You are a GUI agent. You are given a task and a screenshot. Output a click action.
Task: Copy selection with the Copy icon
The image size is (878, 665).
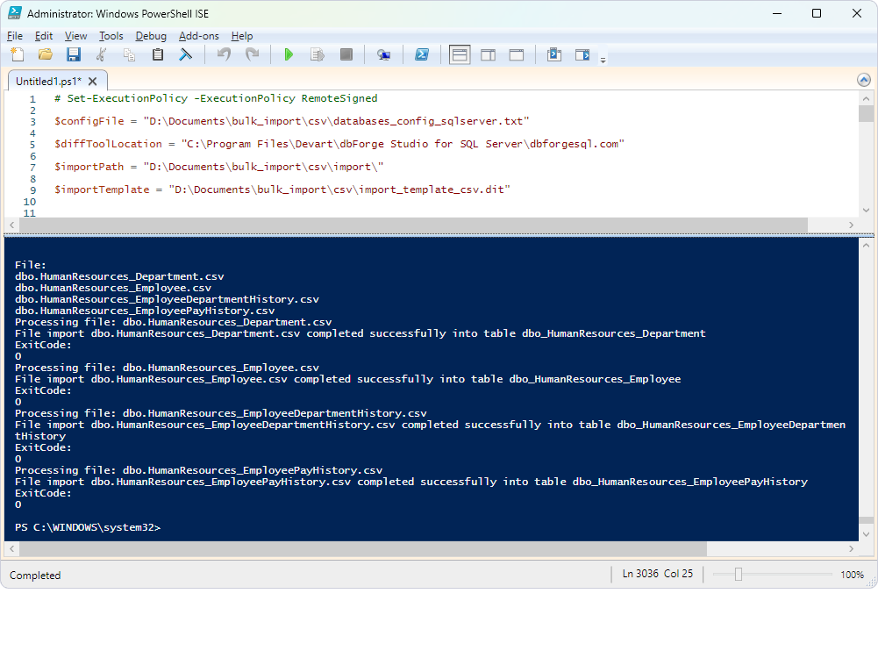[x=129, y=55]
